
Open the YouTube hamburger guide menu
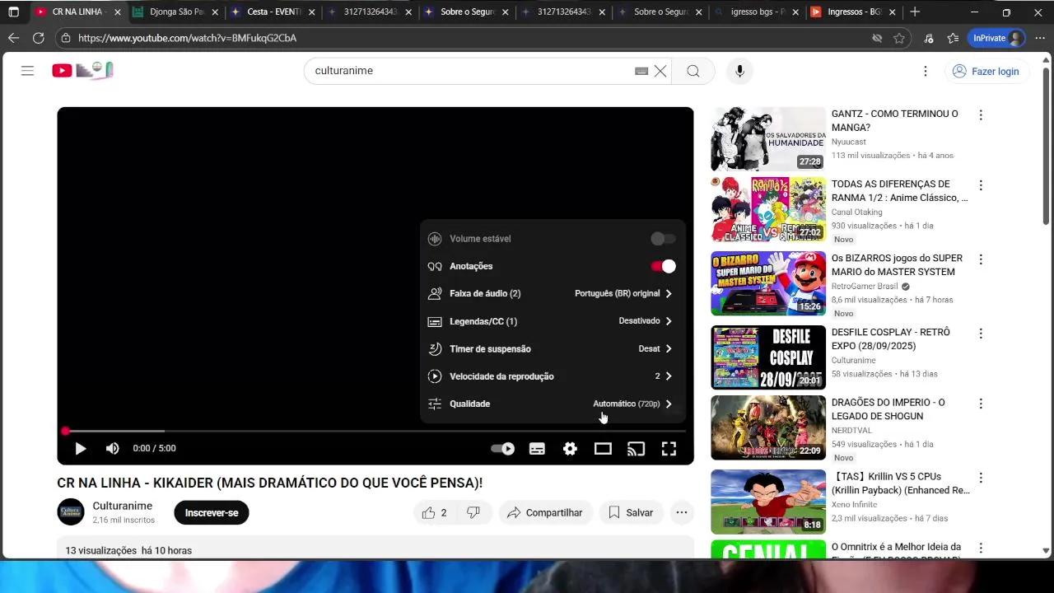(27, 71)
